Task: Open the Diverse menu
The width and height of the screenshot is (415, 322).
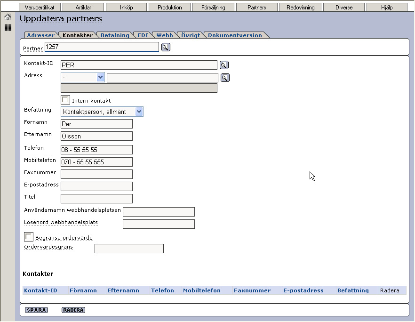Action: pyautogui.click(x=344, y=8)
